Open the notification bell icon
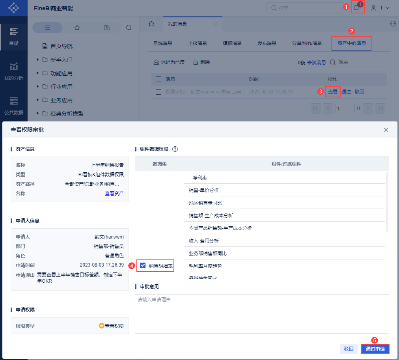 (356, 7)
